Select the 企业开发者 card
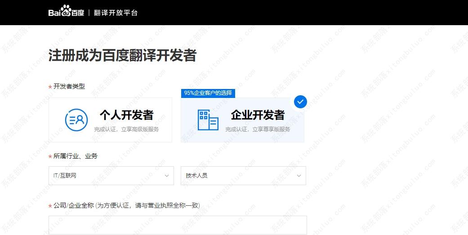 (x=242, y=120)
